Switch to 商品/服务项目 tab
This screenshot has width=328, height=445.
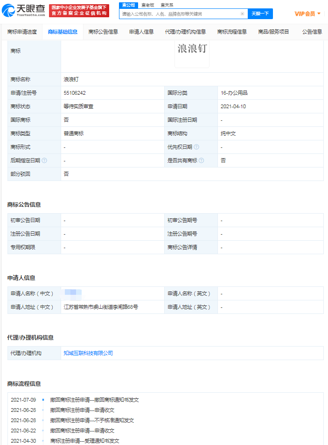pos(273,32)
